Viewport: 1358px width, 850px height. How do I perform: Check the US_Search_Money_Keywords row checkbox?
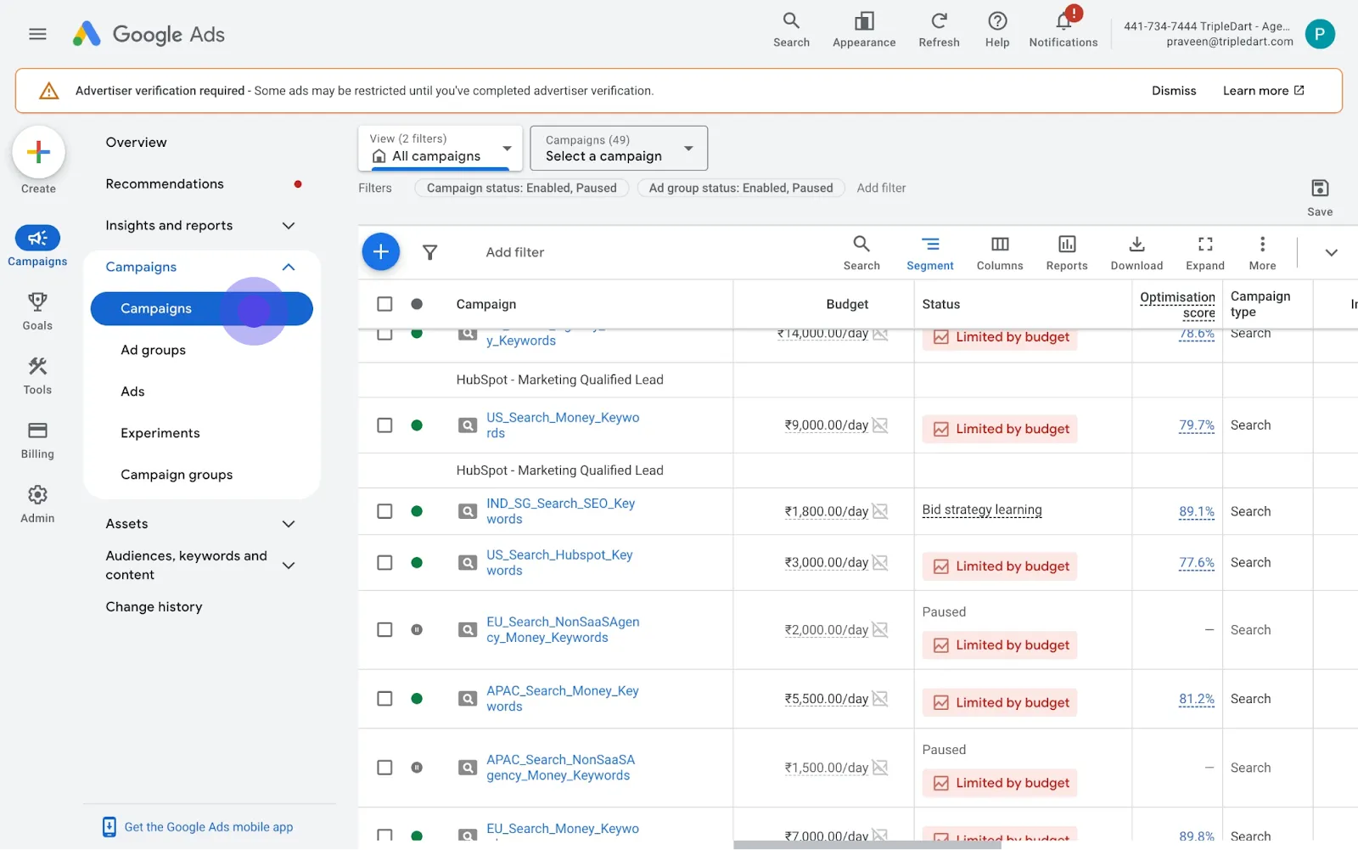click(x=384, y=425)
